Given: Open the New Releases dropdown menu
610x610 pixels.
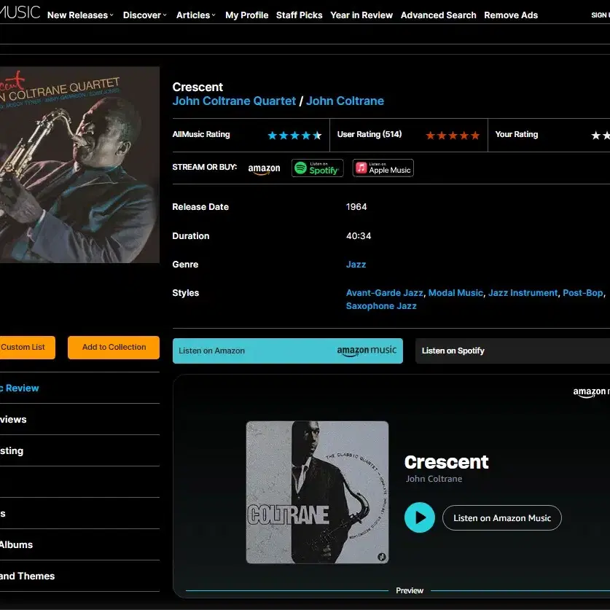Looking at the screenshot, I should click(x=80, y=15).
